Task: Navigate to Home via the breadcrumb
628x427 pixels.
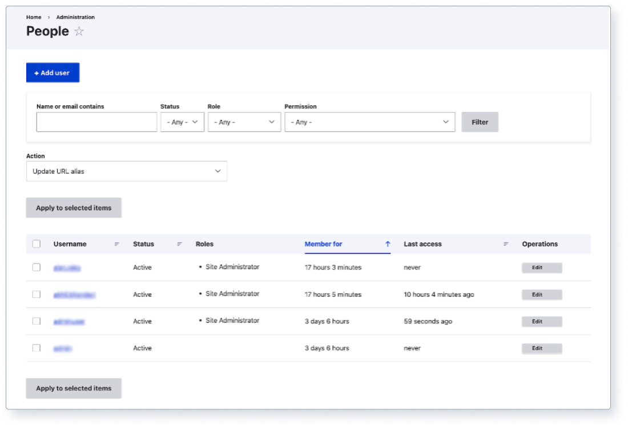Action: pyautogui.click(x=33, y=17)
